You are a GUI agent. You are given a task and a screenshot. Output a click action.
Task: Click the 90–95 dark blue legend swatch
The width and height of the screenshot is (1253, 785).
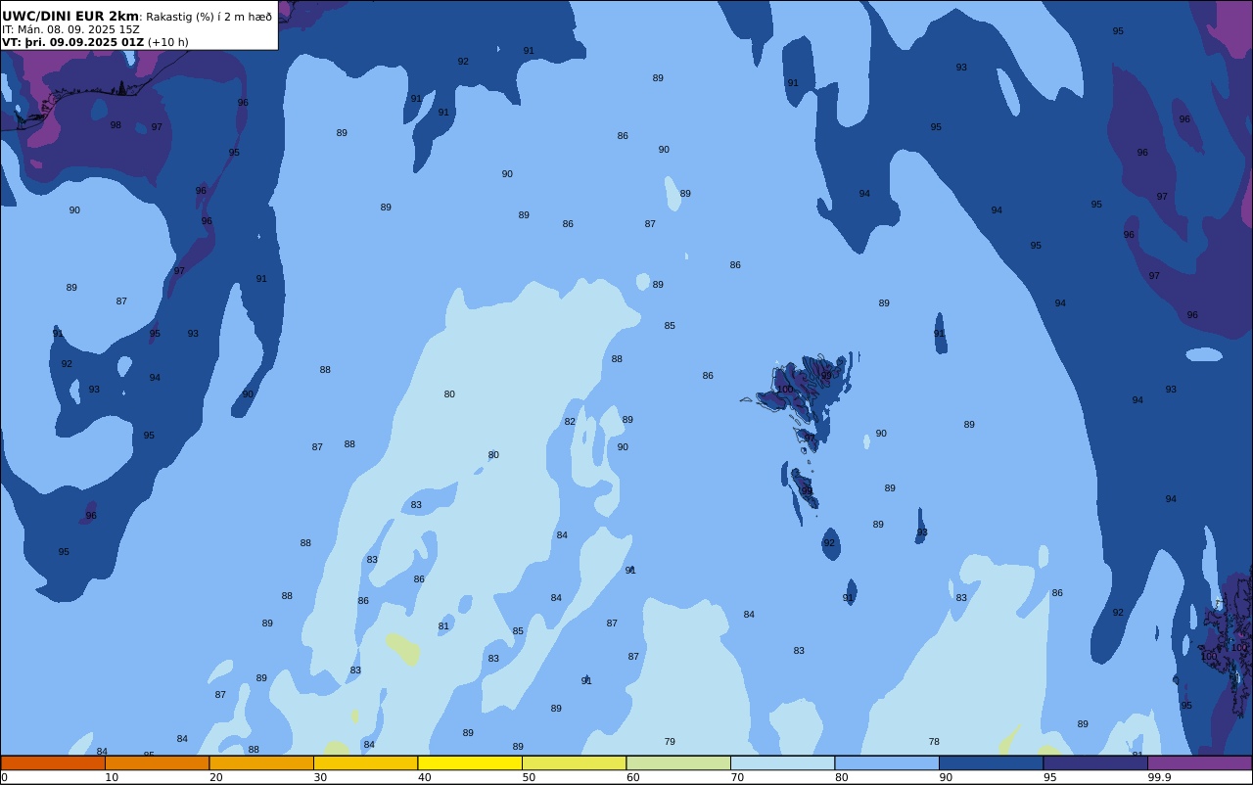pos(991,762)
